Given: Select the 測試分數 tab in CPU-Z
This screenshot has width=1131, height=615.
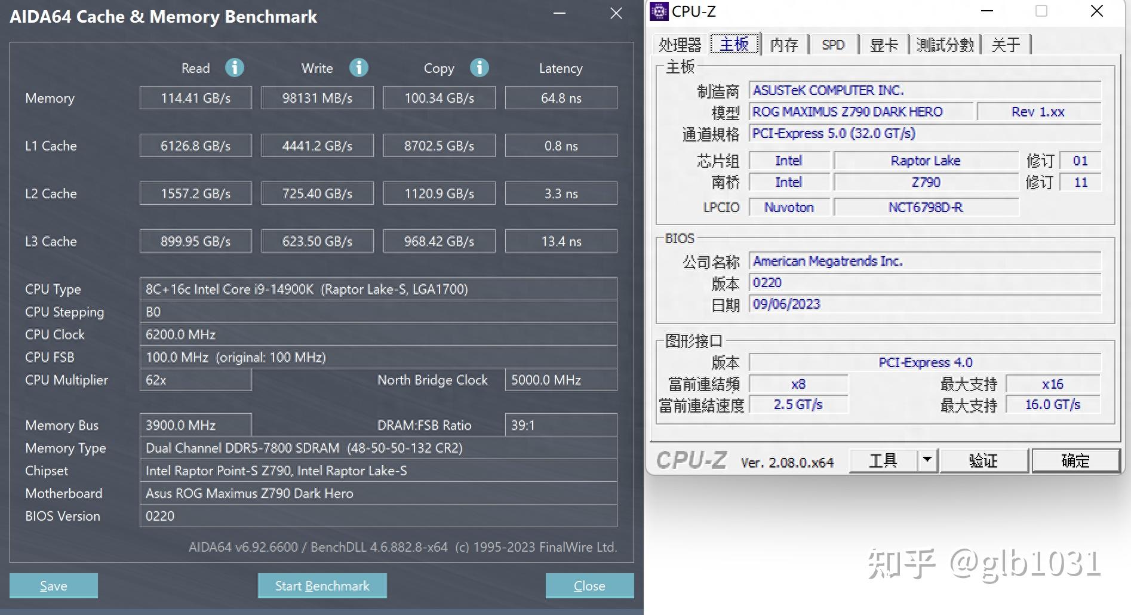Looking at the screenshot, I should click(945, 45).
